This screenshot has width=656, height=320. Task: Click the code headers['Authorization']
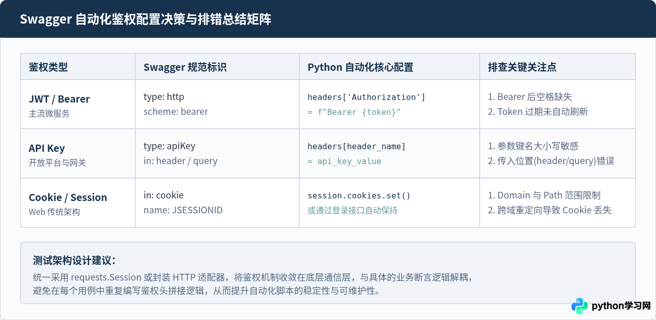366,97
